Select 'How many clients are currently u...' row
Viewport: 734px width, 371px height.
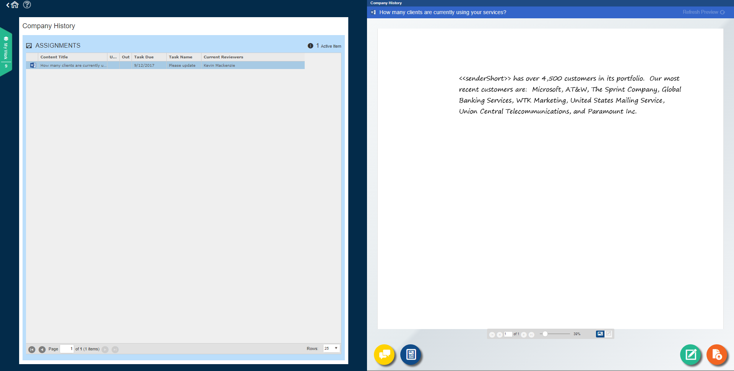pos(165,65)
